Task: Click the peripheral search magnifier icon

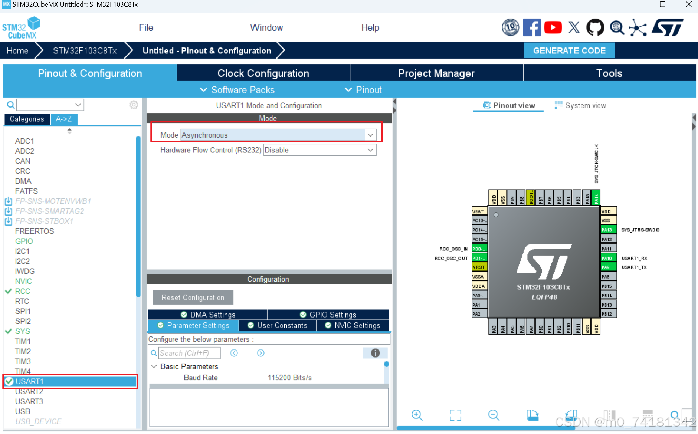Action: click(11, 105)
